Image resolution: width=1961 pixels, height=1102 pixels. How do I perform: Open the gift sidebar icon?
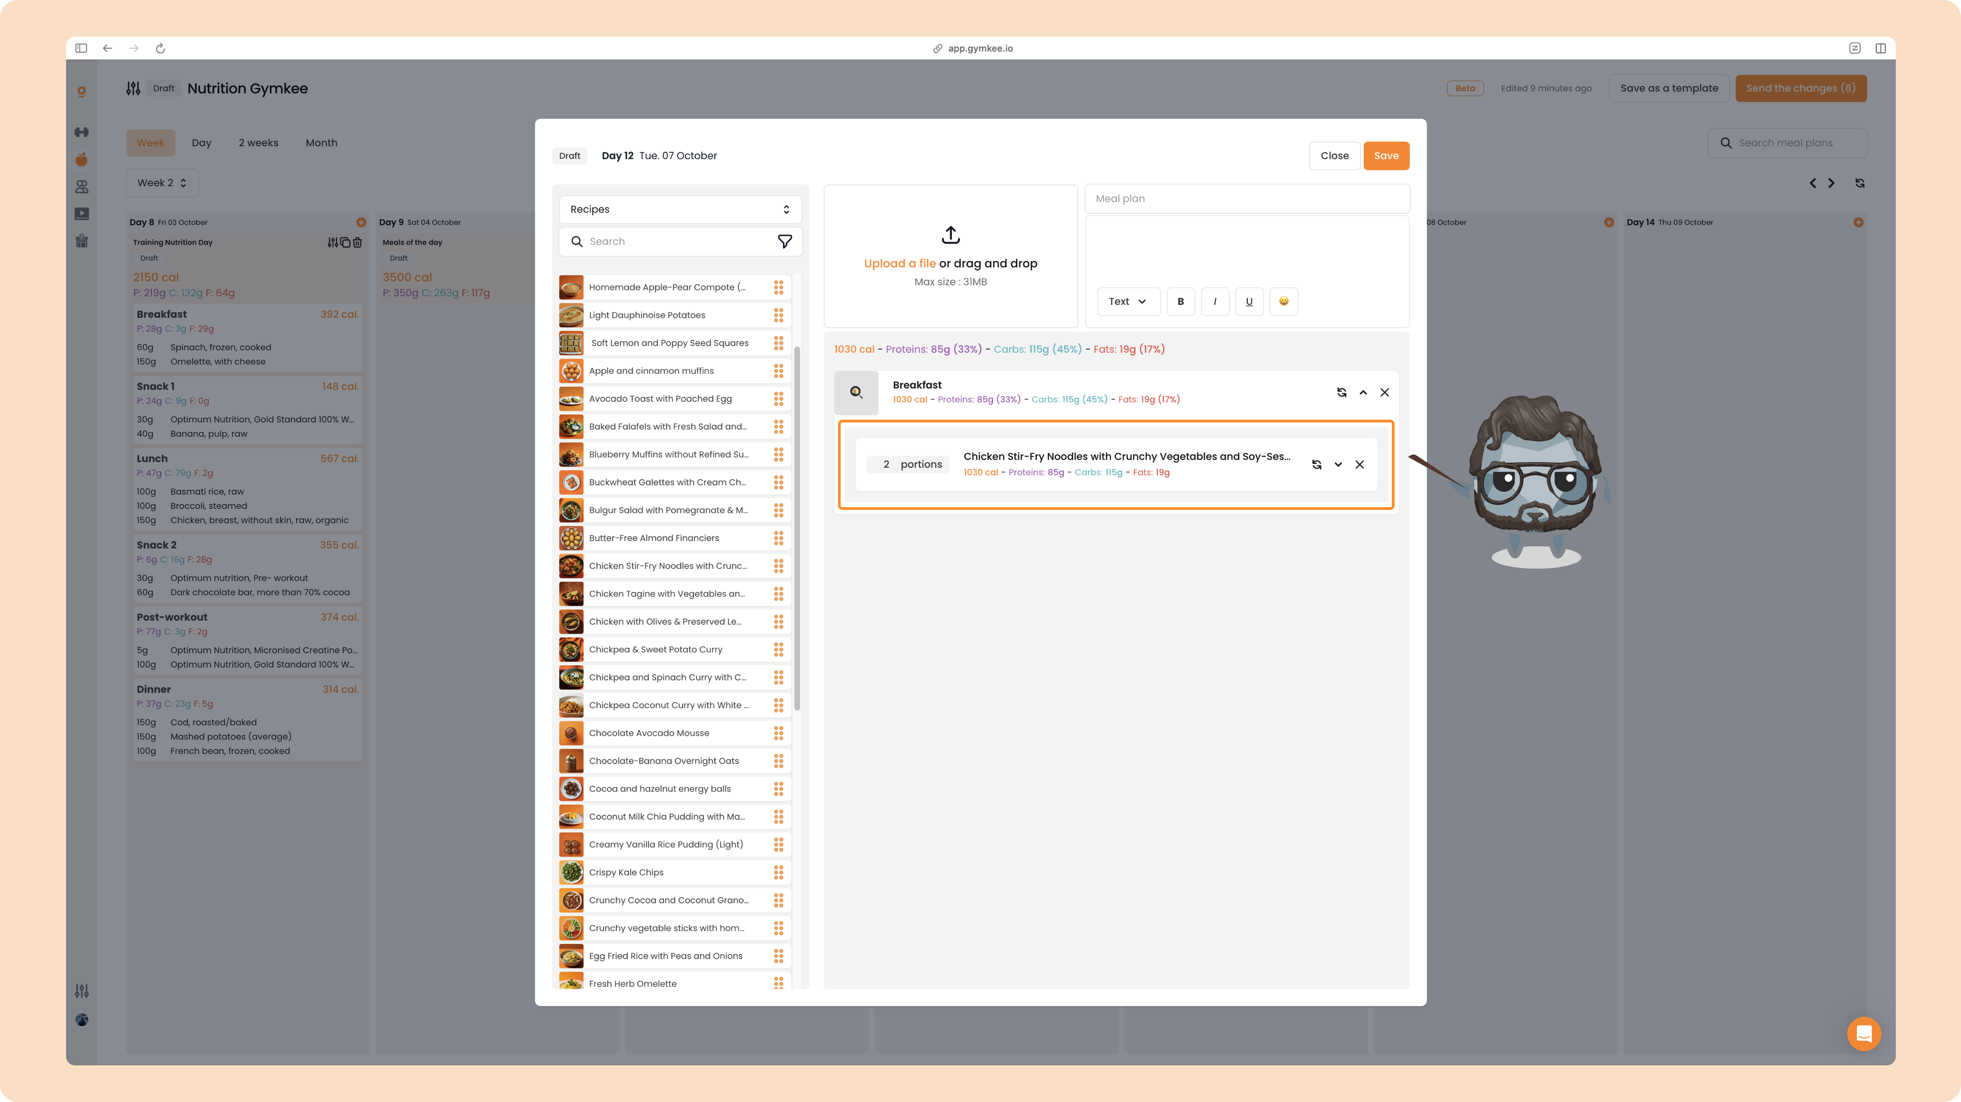[81, 241]
